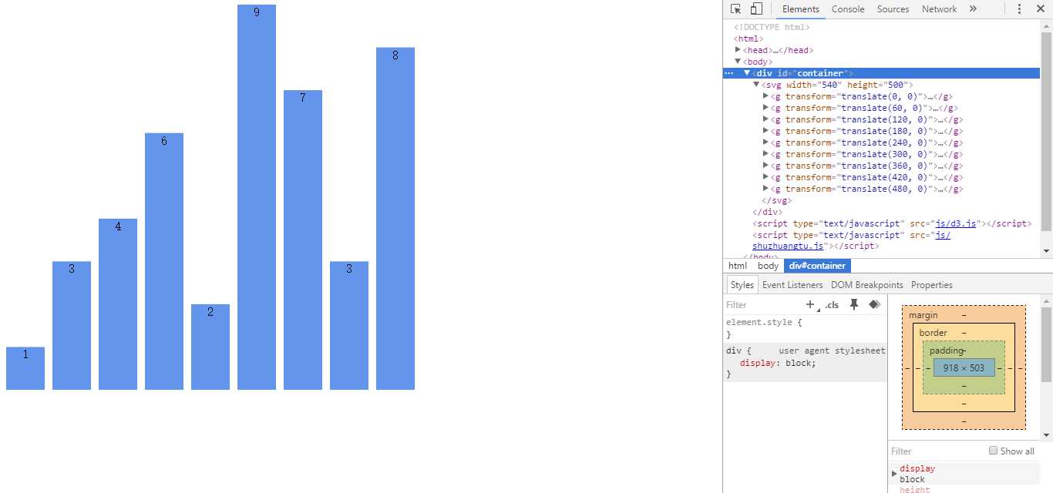The height and width of the screenshot is (493, 1053).
Task: Open the shuzhuangtu.js script link
Action: (x=789, y=246)
